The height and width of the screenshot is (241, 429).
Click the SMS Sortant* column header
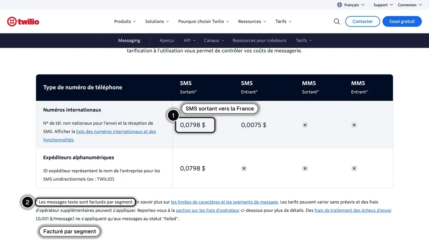point(188,87)
